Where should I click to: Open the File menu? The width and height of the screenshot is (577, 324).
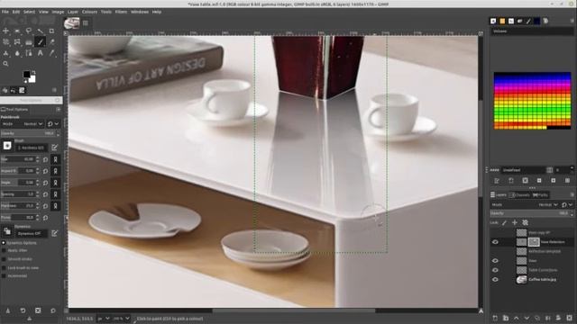(5, 12)
